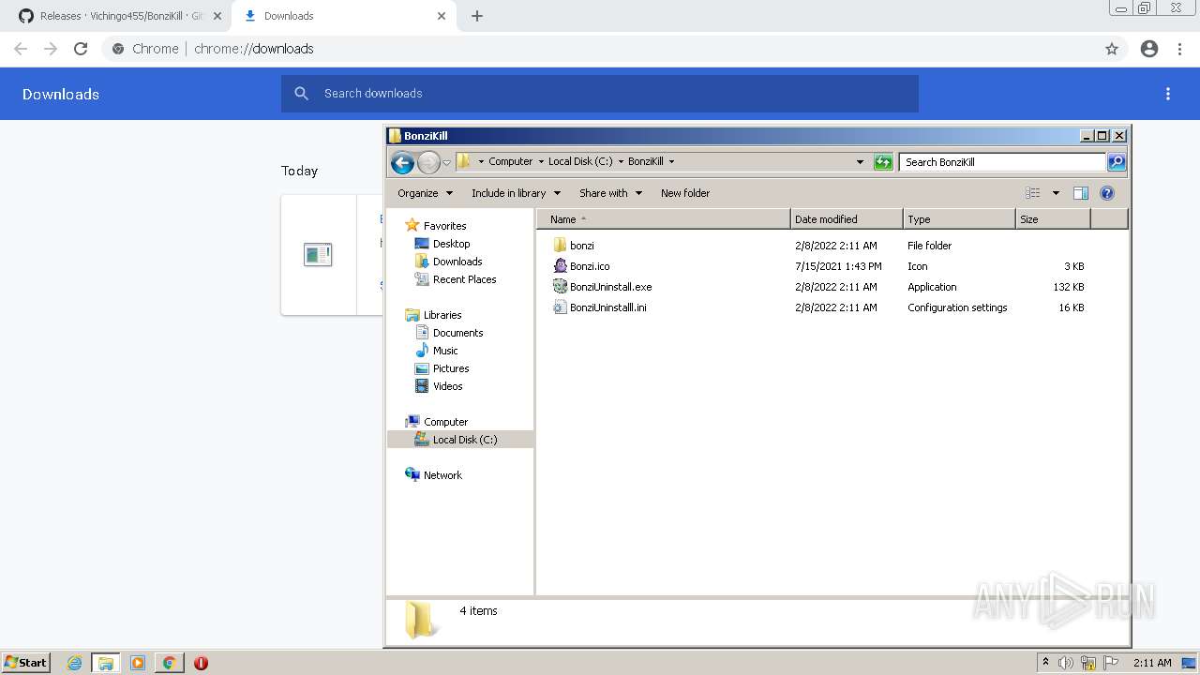Viewport: 1200px width, 675px height.
Task: Toggle the preview pane
Action: 1081,193
